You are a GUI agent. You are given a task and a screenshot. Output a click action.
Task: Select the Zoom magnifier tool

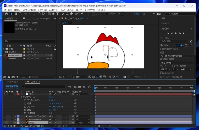20,14
